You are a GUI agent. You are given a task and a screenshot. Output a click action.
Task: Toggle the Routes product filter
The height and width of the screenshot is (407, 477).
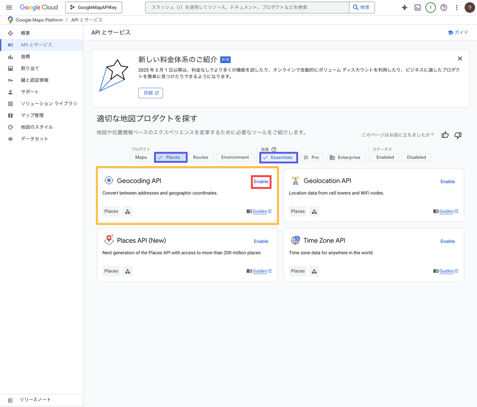(x=200, y=157)
